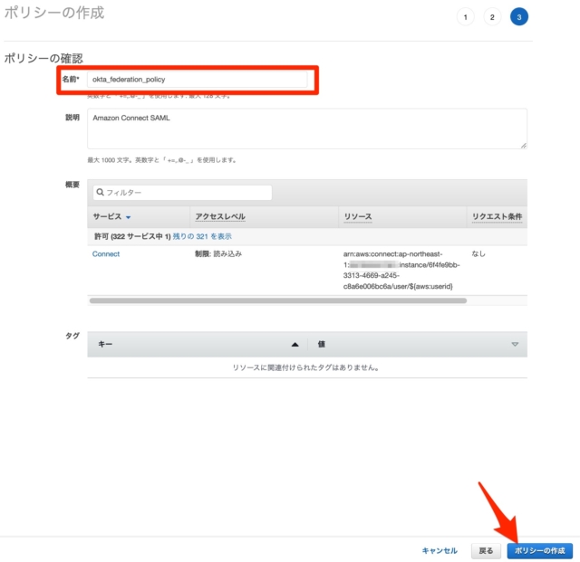Sort by サービス column arrow
Viewport: 580px width, 562px height.
point(128,218)
